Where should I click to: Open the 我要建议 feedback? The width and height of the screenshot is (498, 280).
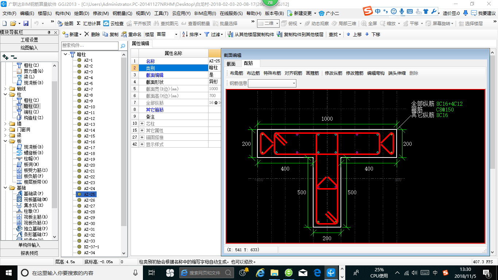[x=483, y=13]
